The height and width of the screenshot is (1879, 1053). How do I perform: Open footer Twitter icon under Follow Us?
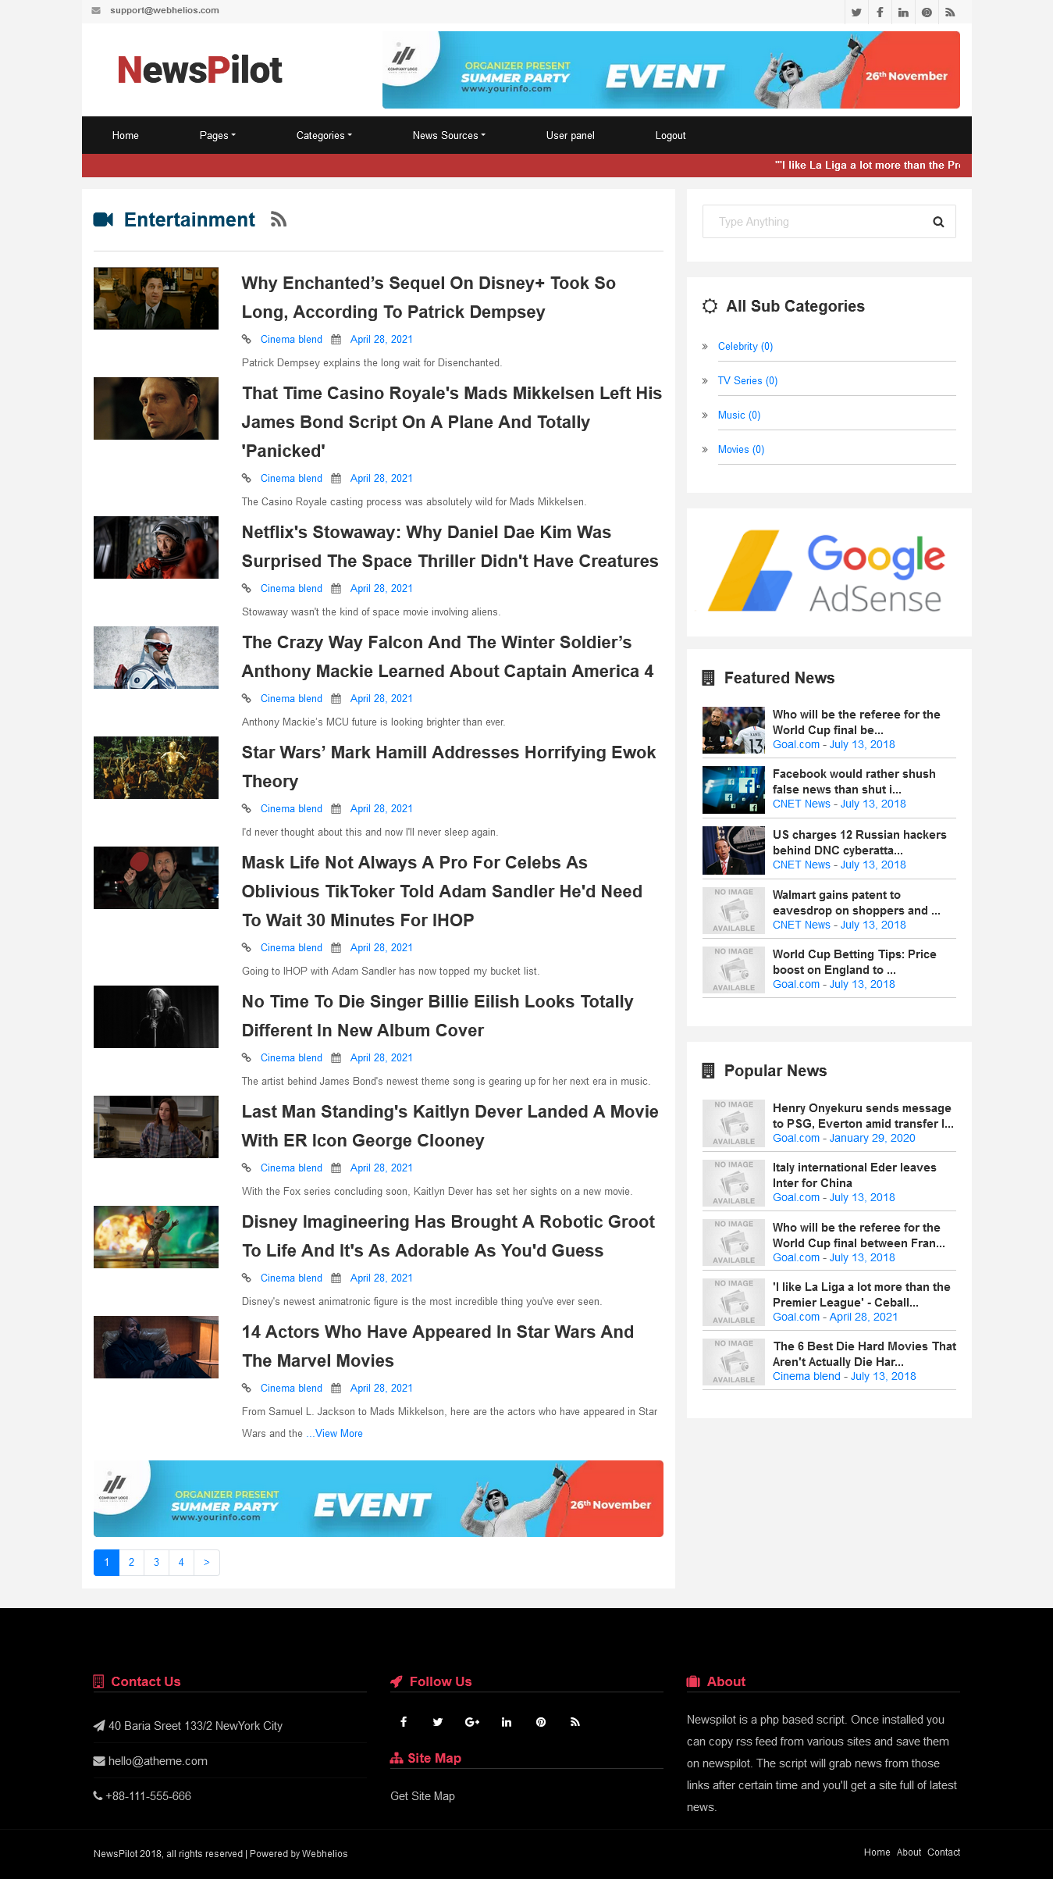pyautogui.click(x=438, y=1722)
